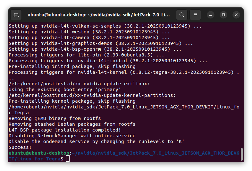Open the terminal search tool
This screenshot has width=252, height=171.
point(181,15)
